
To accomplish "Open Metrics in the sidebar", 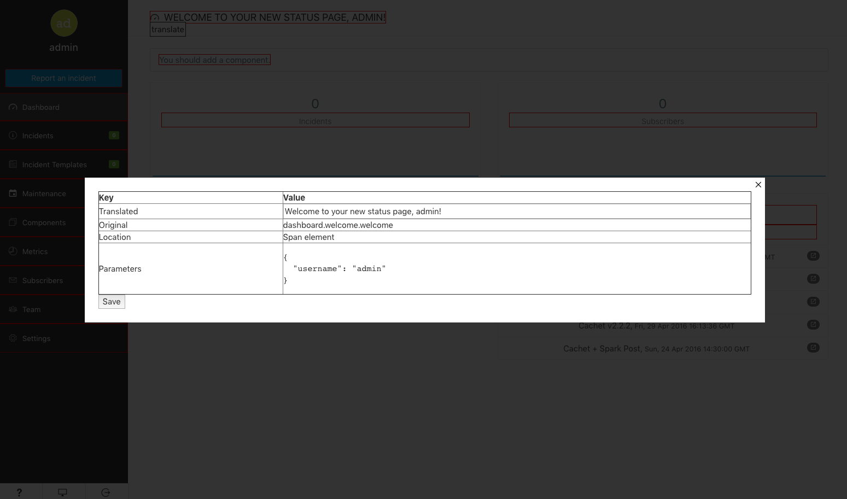I will pyautogui.click(x=43, y=251).
